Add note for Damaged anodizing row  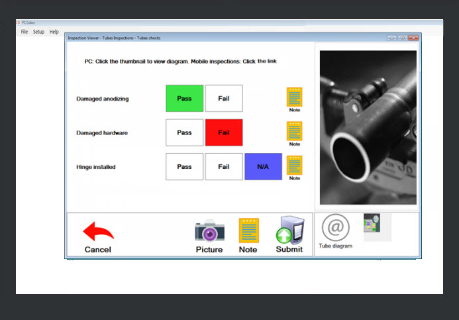tap(295, 97)
